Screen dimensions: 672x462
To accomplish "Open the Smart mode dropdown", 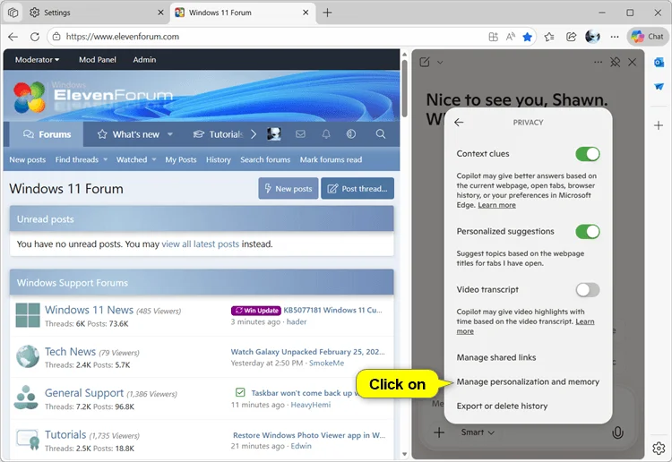I will click(478, 432).
